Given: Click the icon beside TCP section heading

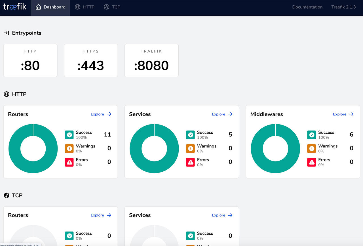Looking at the screenshot, I should [7, 195].
